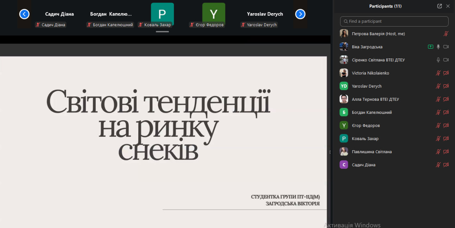This screenshot has height=228, width=455.
Task: Click the microphone icon next to Сіренко Світлана
Action: [438, 60]
